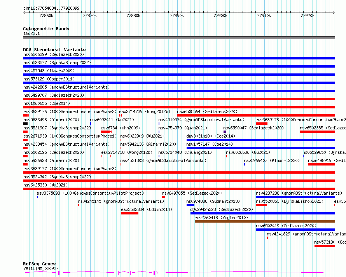The height and width of the screenshot is (277, 346).
Task: Click nsv4242805 (gnomADStructuralVariants) label
Action: tap(66, 87)
